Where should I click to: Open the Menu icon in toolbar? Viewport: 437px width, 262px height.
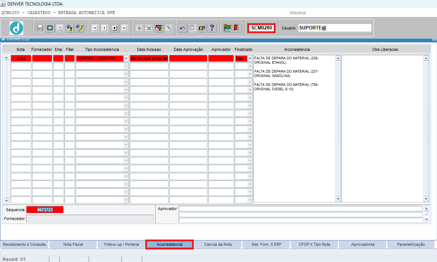click(227, 28)
